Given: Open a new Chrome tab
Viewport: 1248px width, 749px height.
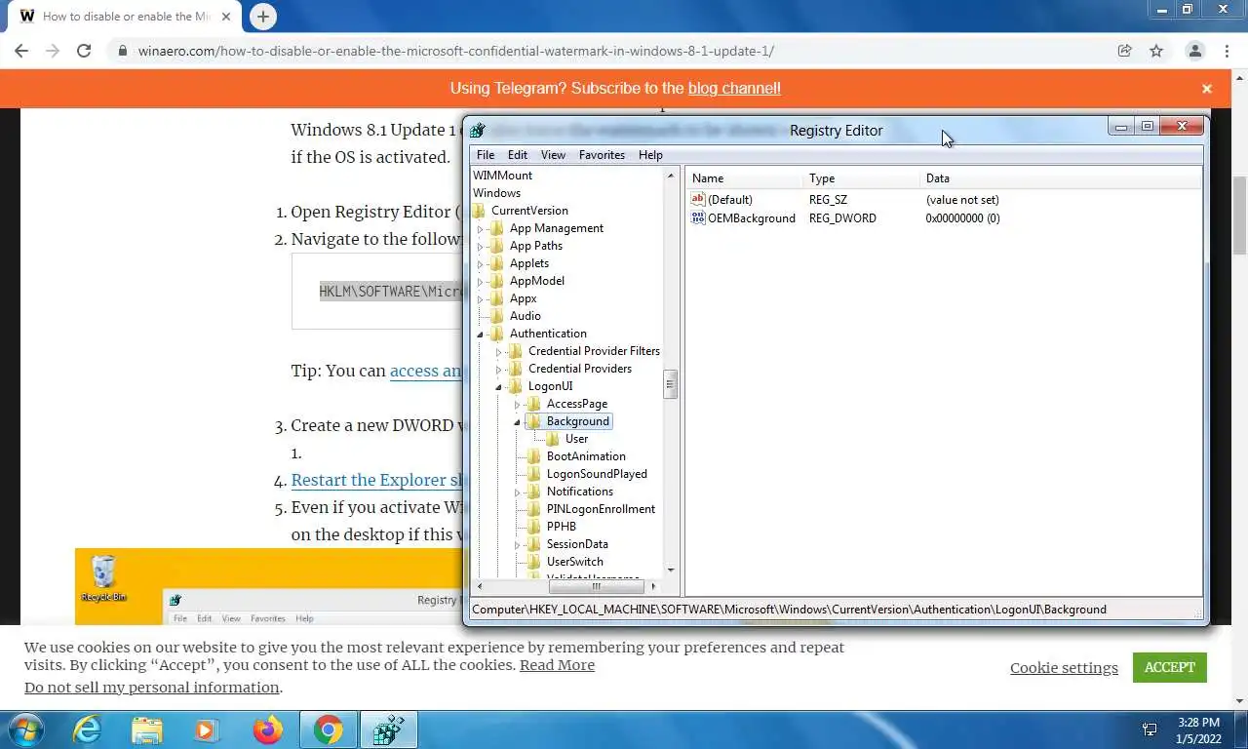Looking at the screenshot, I should click(262, 17).
